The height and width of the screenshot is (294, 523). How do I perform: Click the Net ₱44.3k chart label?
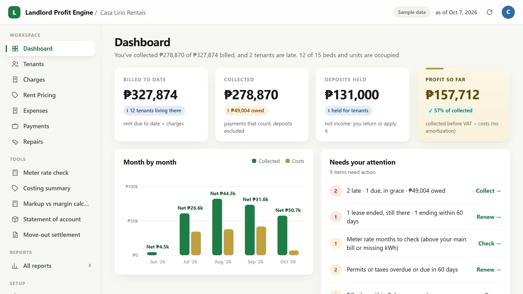[x=223, y=194]
